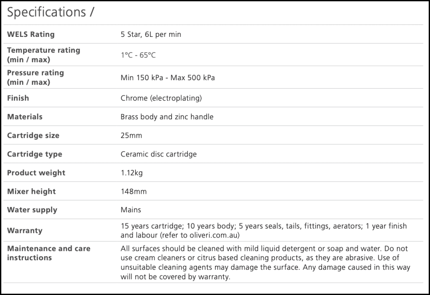Click the Cartridge size label
The width and height of the screenshot is (430, 295).
[x=33, y=135]
